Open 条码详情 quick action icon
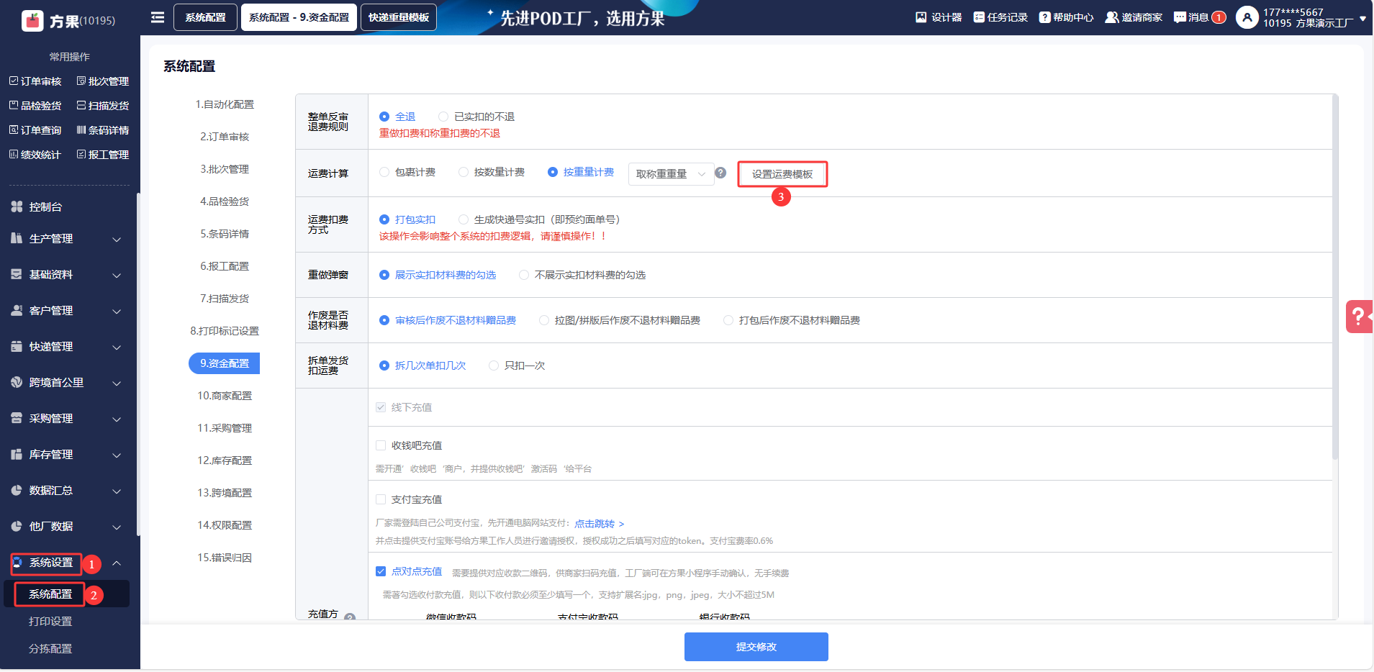Image resolution: width=1374 pixels, height=672 pixels. point(81,130)
